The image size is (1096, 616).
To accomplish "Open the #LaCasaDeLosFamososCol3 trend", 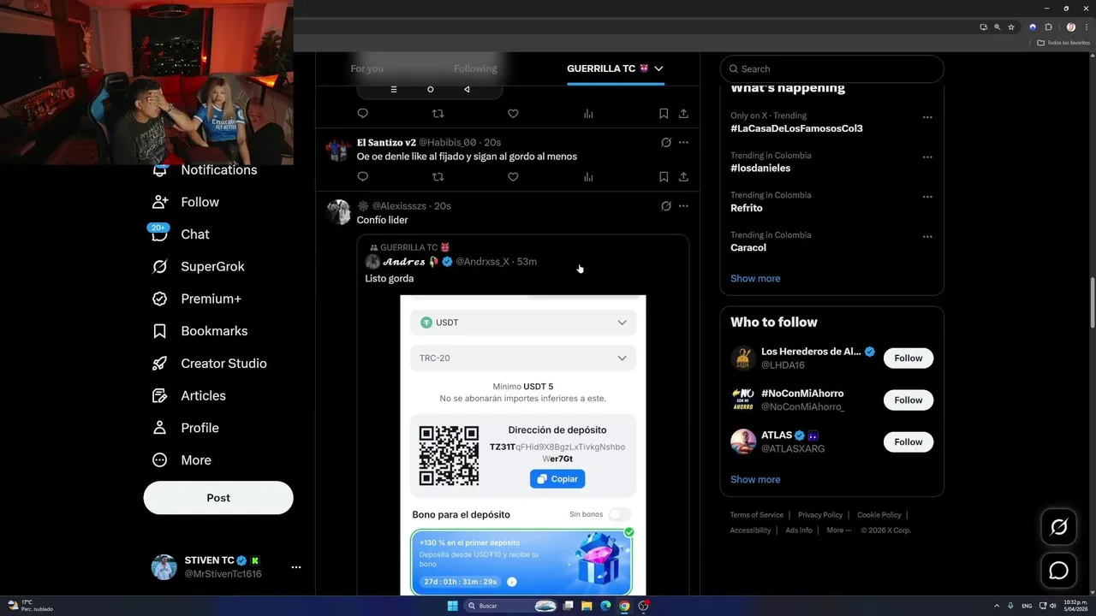I will [x=796, y=128].
